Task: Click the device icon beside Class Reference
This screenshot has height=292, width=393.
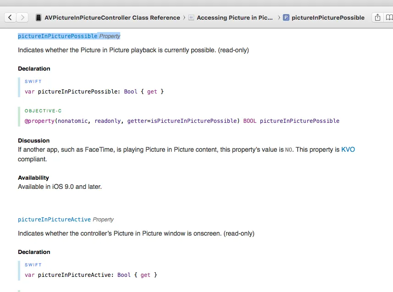Action: pos(39,18)
